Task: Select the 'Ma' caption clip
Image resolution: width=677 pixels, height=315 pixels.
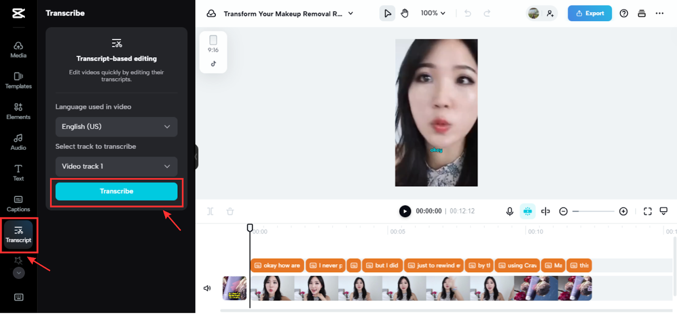Action: pyautogui.click(x=553, y=265)
